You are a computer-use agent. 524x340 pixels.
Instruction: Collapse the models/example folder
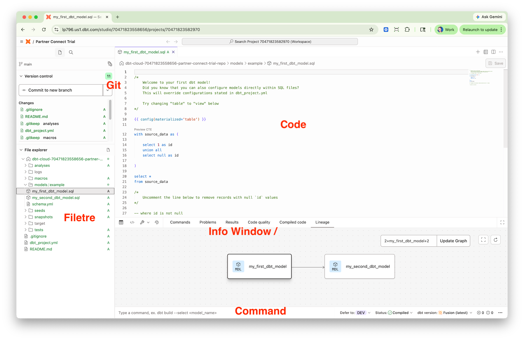pos(25,185)
